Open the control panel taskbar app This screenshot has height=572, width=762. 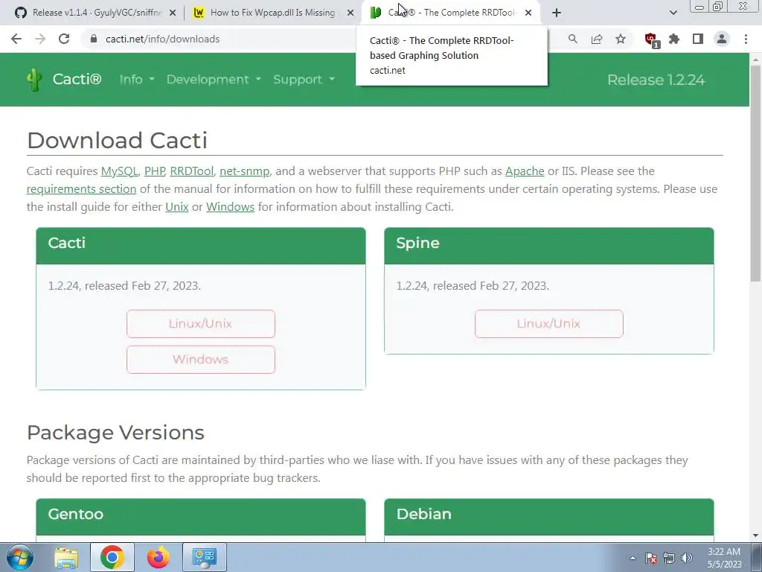point(204,557)
